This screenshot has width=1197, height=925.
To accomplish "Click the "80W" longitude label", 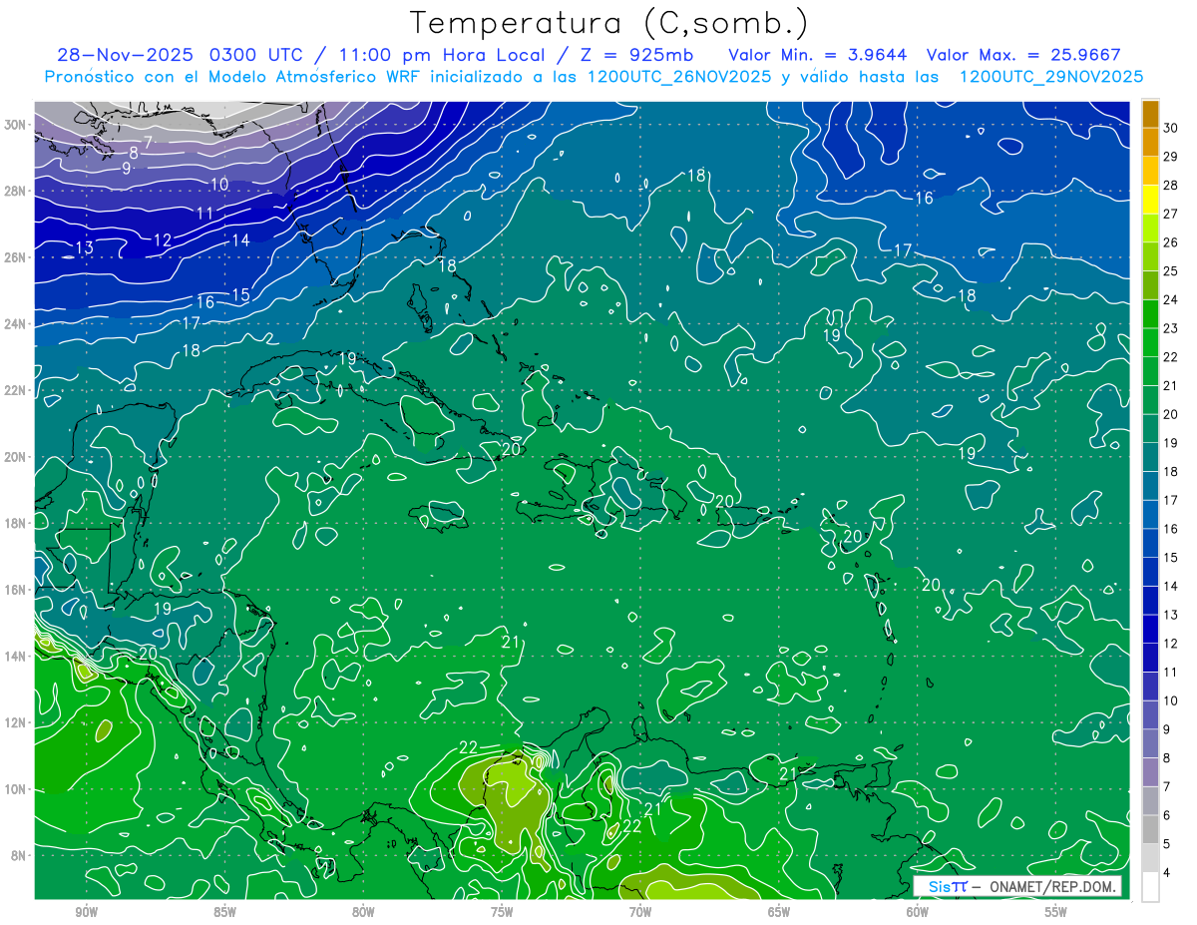I will point(363,912).
